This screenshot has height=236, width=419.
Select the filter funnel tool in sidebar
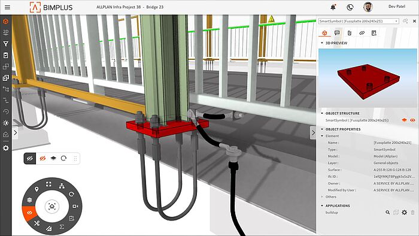click(5, 44)
